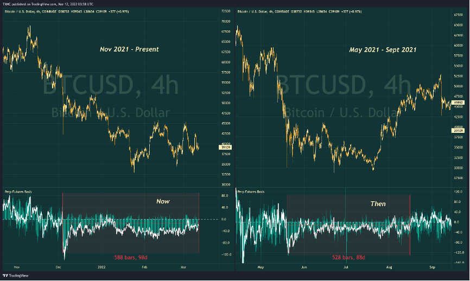Viewport: 470px width, 281px height.
Task: Click the 'Jul' date label on right time axis
Action: pyautogui.click(x=346, y=267)
